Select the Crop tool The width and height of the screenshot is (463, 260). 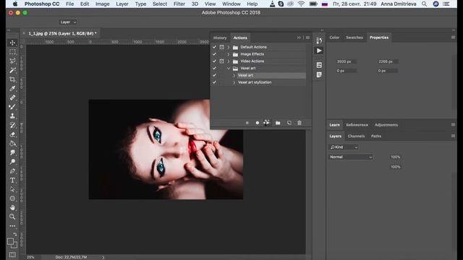pos(12,79)
